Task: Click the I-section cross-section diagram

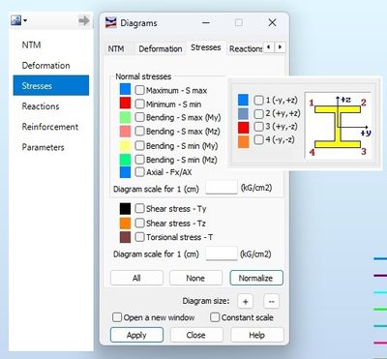Action: 339,126
